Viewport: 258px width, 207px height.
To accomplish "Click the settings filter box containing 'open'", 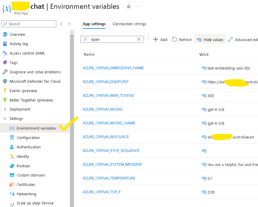I will pos(112,39).
